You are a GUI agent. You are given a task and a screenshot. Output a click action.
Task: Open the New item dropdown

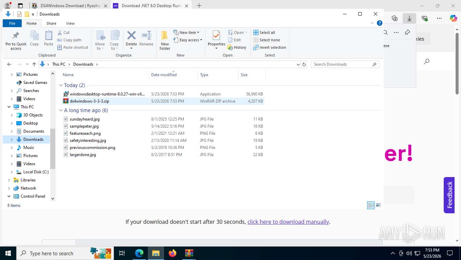click(x=186, y=32)
